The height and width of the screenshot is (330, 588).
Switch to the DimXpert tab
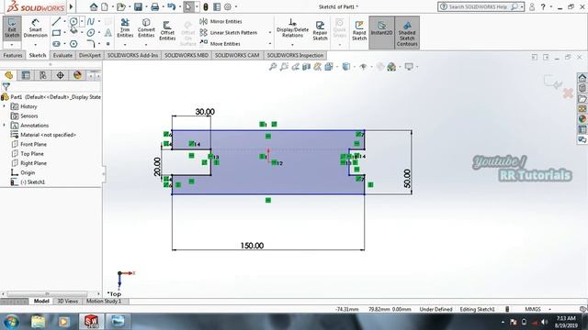(x=90, y=55)
